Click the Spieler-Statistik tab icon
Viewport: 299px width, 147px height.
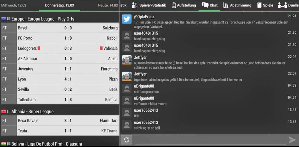click(x=135, y=5)
